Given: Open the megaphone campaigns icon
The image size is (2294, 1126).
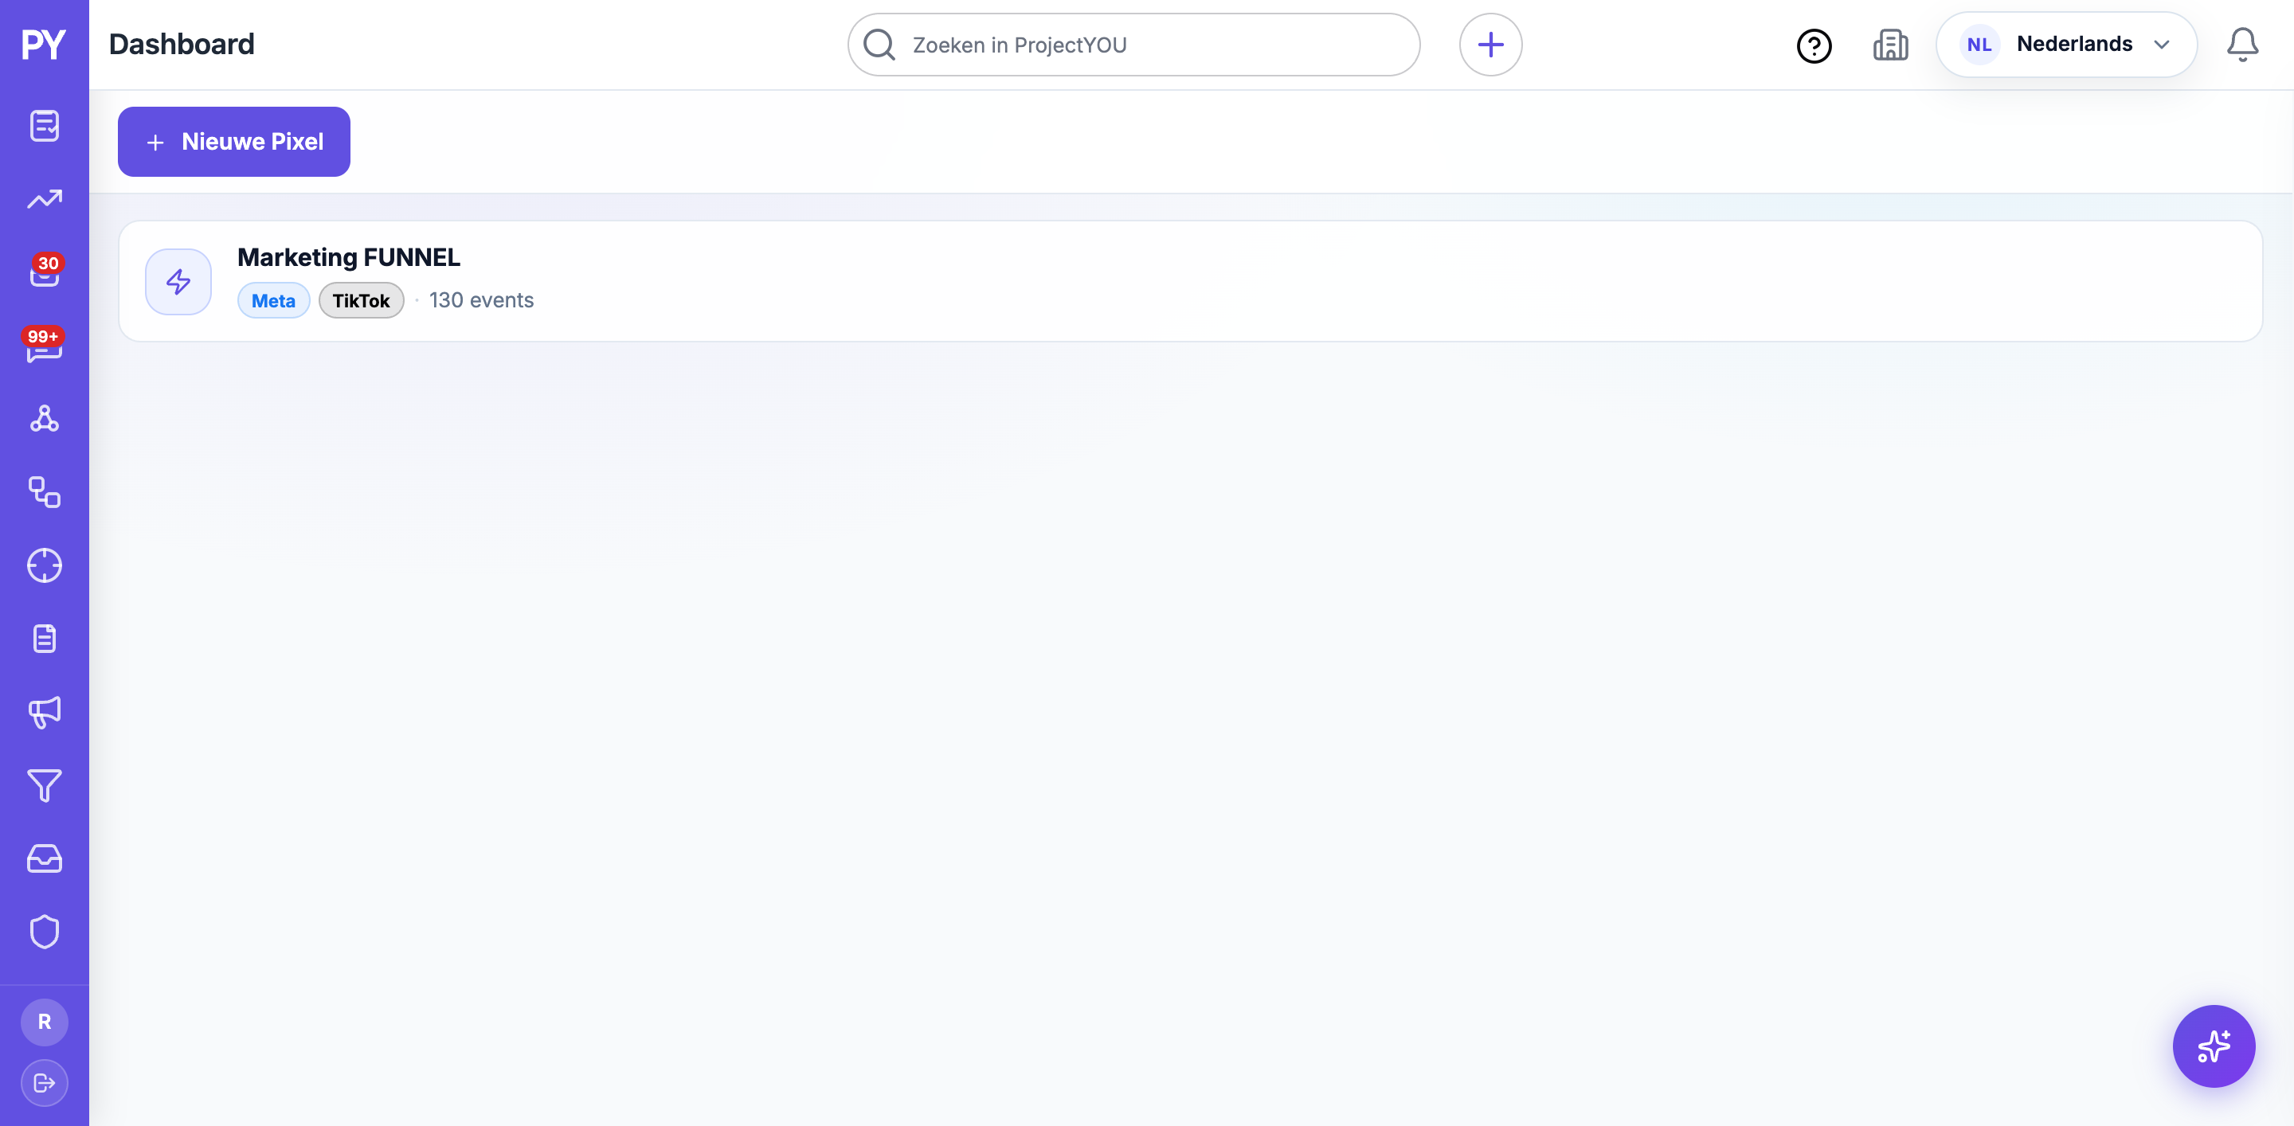Looking at the screenshot, I should 45,712.
